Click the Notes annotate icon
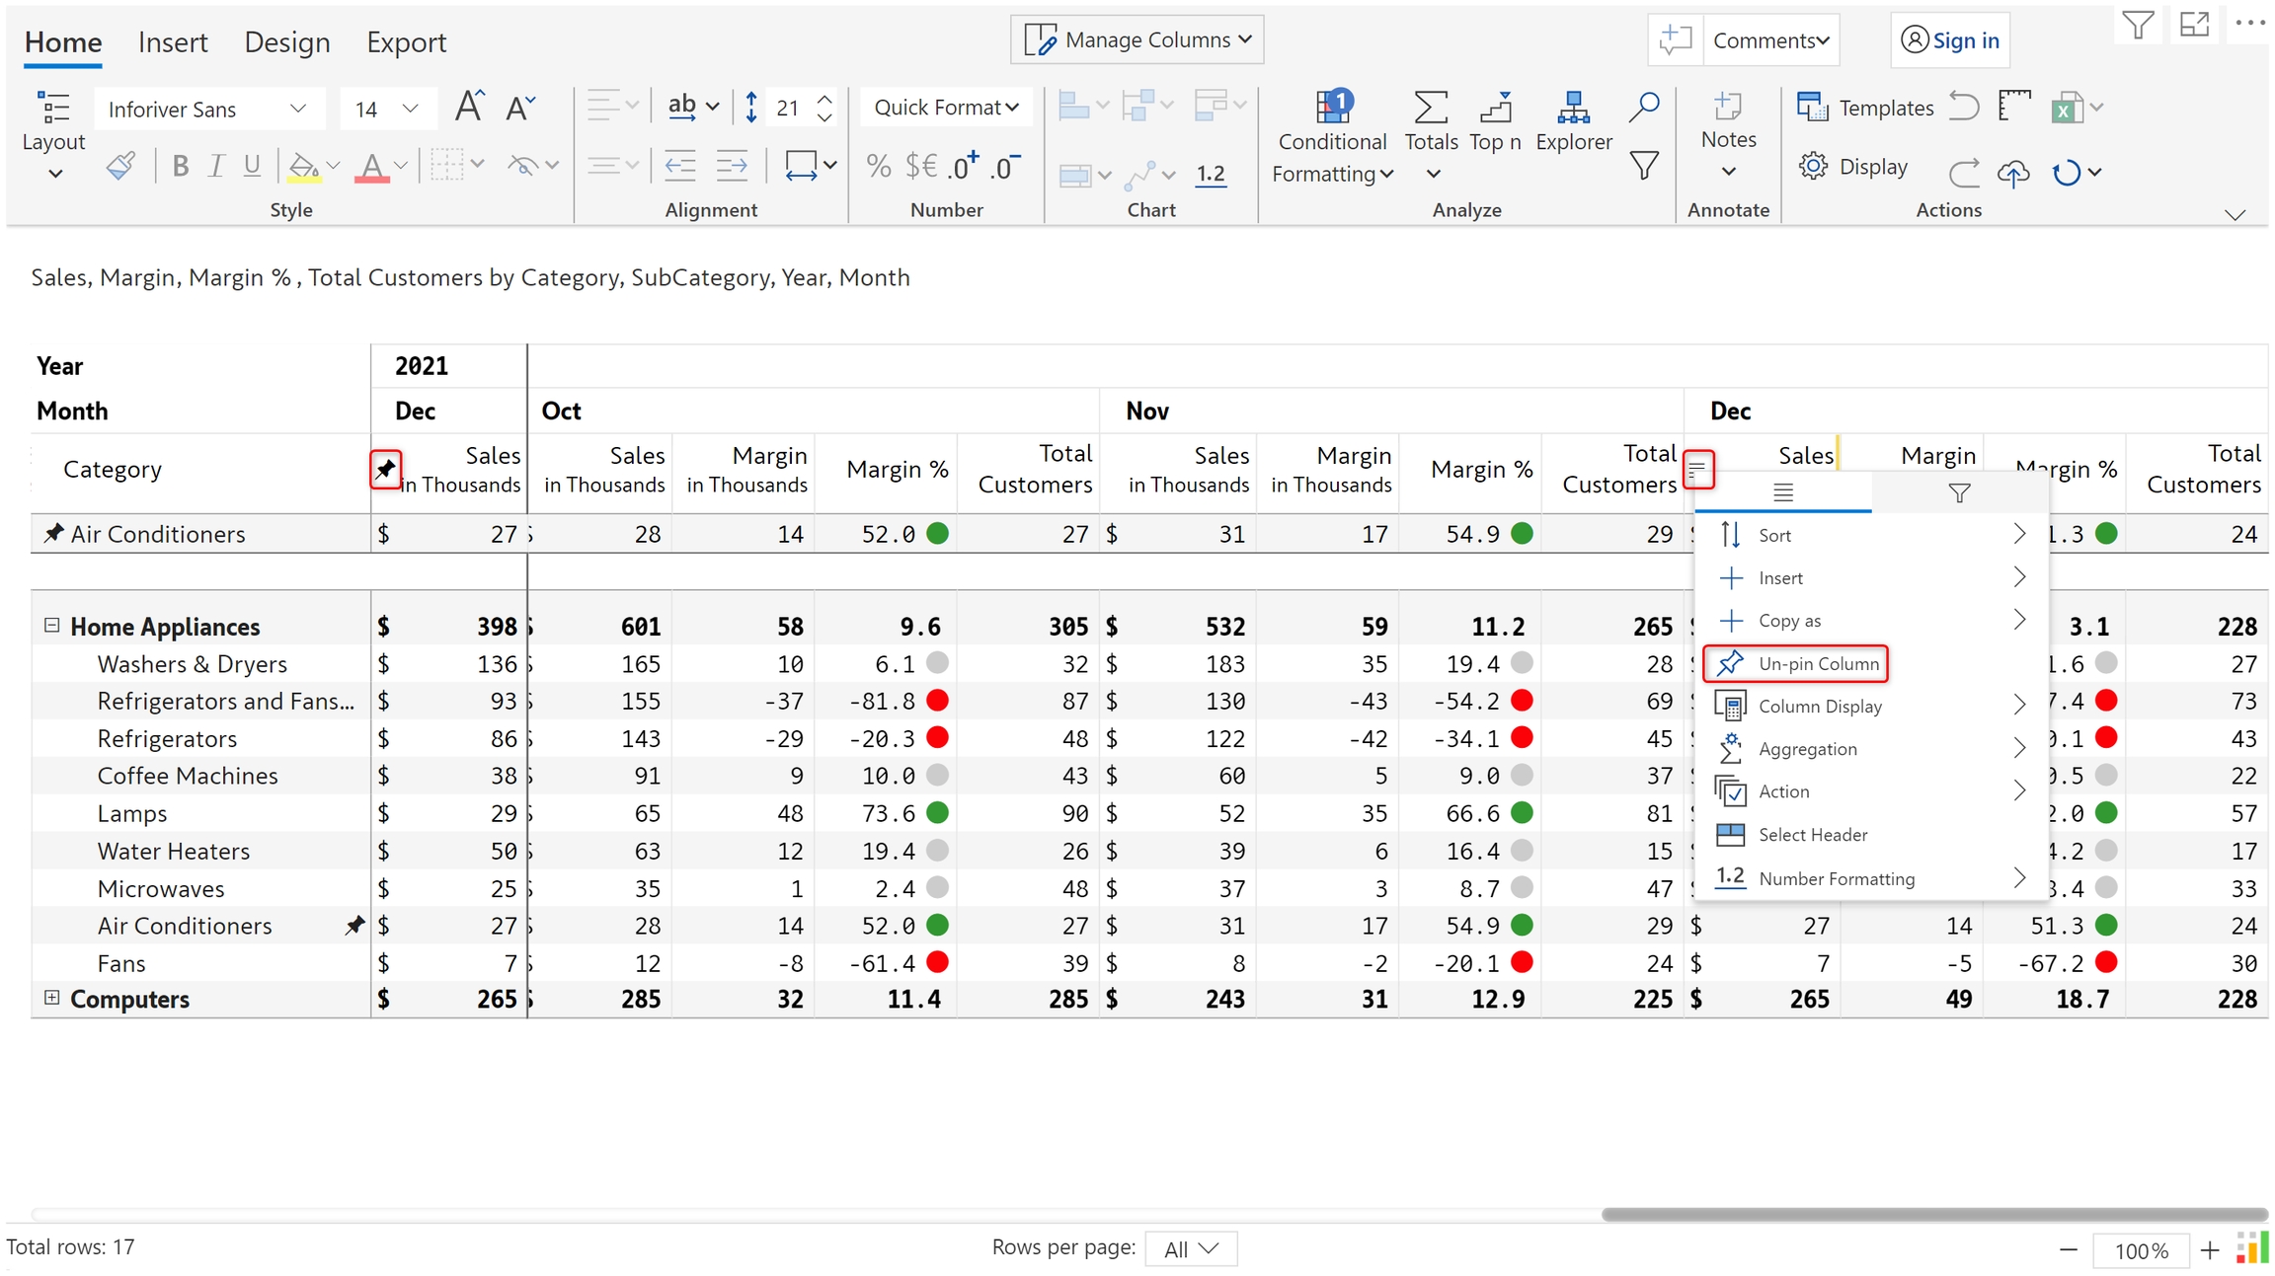2275x1276 pixels. (x=1728, y=108)
